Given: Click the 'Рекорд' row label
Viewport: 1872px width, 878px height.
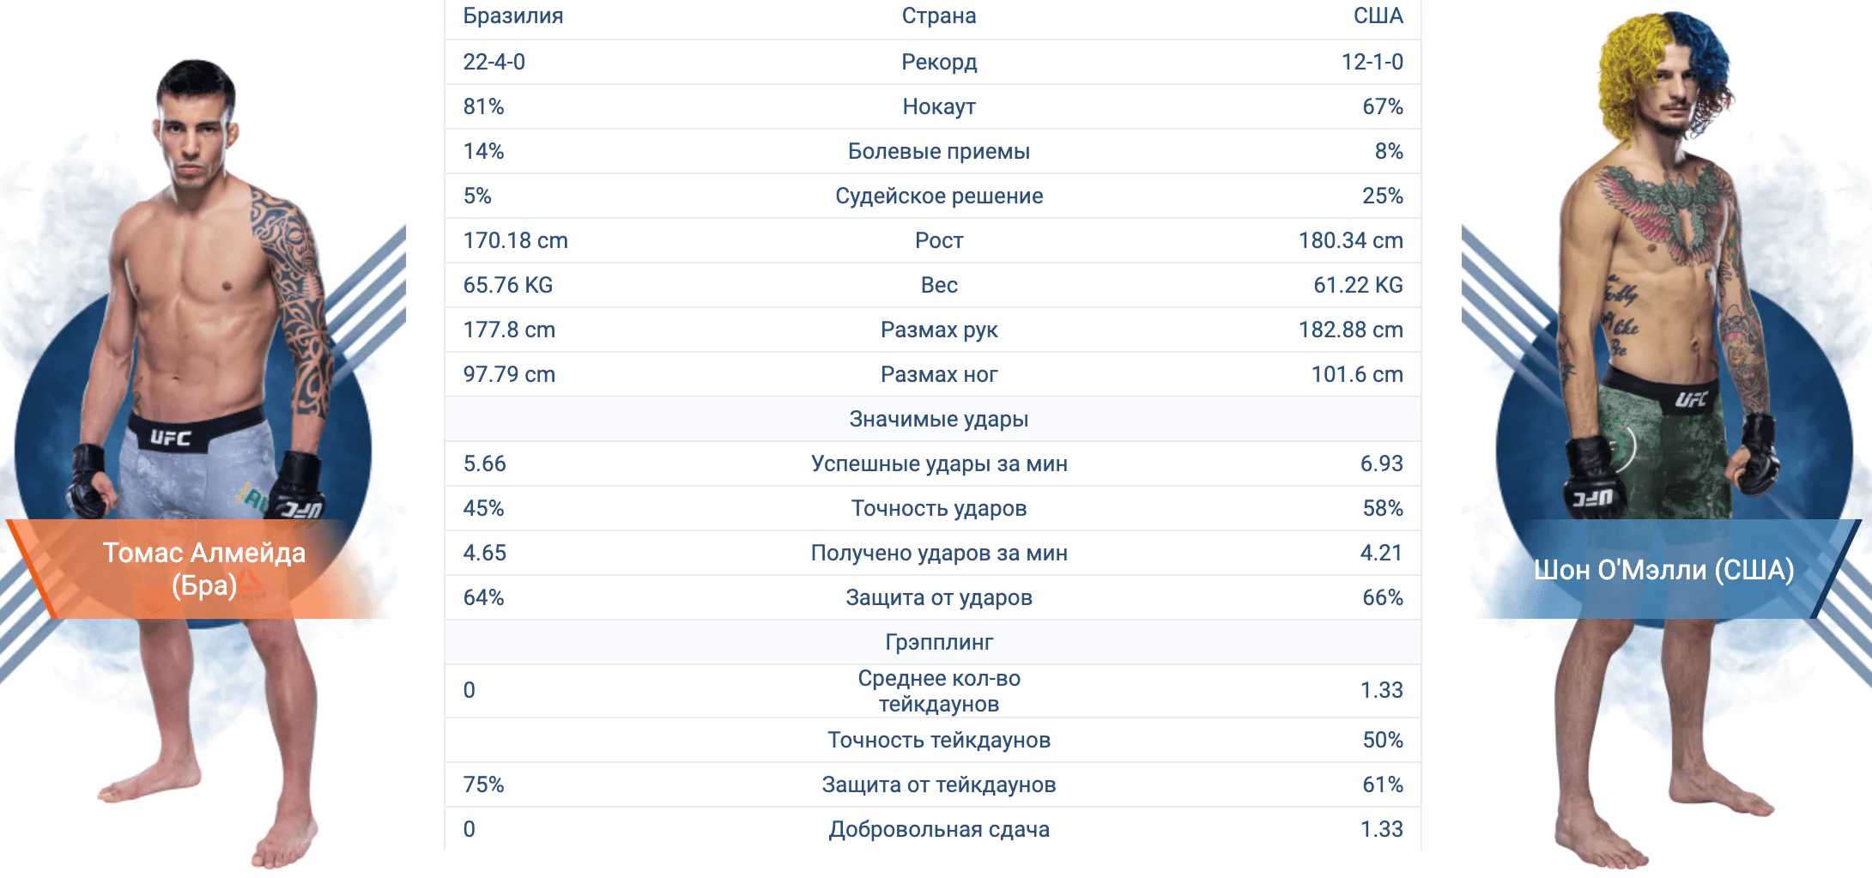Looking at the screenshot, I should click(939, 62).
